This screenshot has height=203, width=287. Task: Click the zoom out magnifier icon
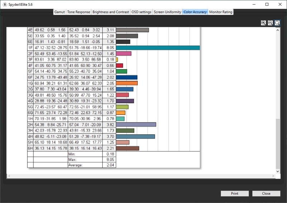[270, 23]
